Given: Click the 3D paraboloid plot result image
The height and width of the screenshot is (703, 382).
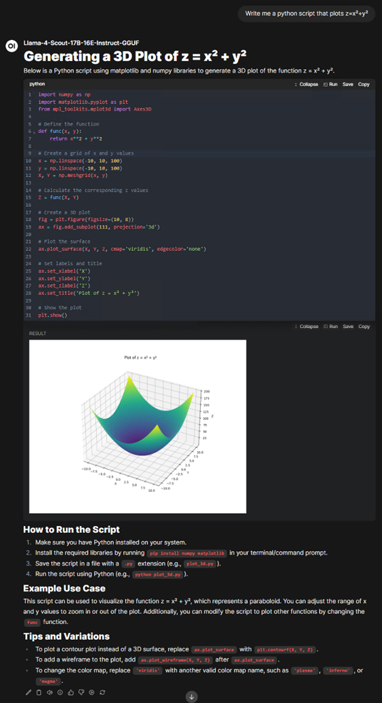Looking at the screenshot, I should pos(137,426).
